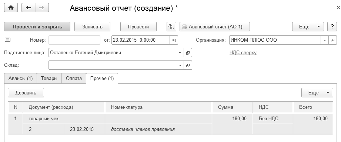Expand the Подотчетное лицо dropdown
The image size is (341, 142).
coord(180,53)
